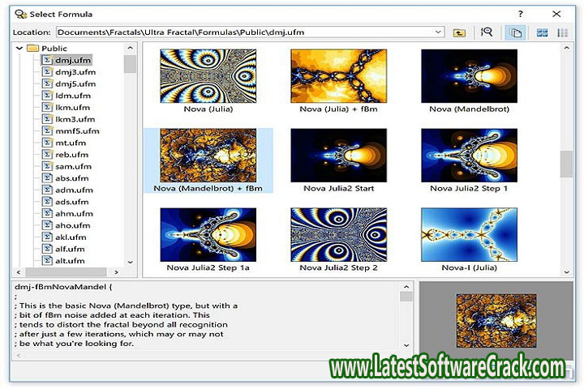This screenshot has width=584, height=389.
Task: Click the find formula magnifier icon
Action: (x=487, y=32)
